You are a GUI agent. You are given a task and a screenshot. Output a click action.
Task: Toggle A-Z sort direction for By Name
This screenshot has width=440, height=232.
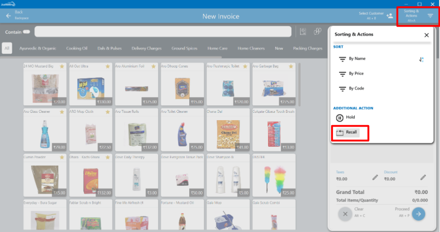pyautogui.click(x=421, y=59)
